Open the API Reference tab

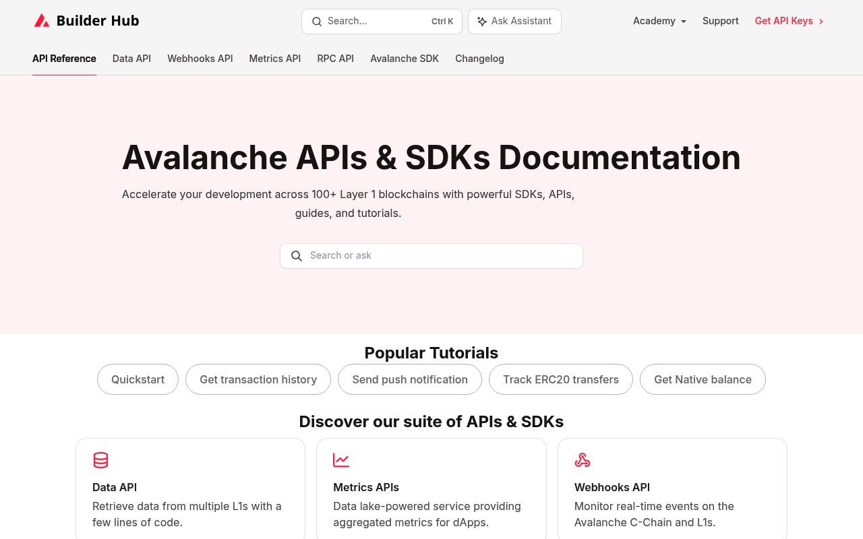[x=64, y=59]
